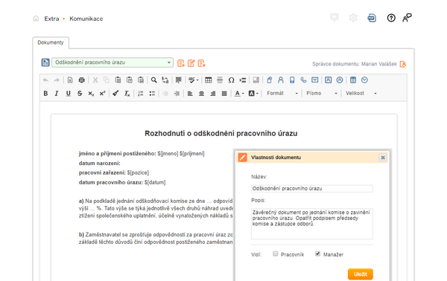Insert the email envelope placeholder
The width and height of the screenshot is (447, 281).
(x=314, y=80)
